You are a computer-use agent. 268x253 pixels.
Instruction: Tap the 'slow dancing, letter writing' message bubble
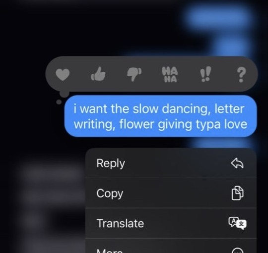160,116
